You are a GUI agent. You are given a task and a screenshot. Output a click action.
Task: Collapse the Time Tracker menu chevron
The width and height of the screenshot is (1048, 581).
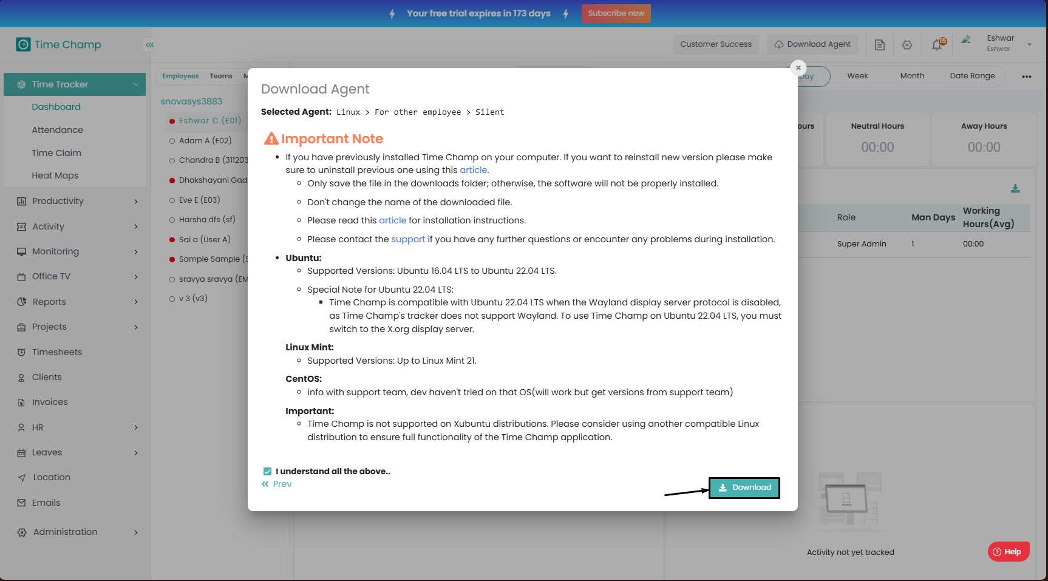(x=136, y=84)
